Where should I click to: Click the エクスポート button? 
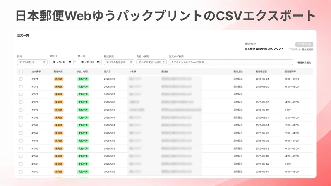click(x=304, y=44)
